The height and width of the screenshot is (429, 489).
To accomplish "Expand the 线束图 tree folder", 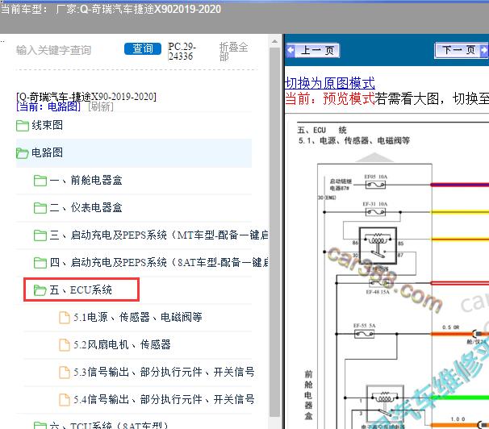I will point(47,125).
